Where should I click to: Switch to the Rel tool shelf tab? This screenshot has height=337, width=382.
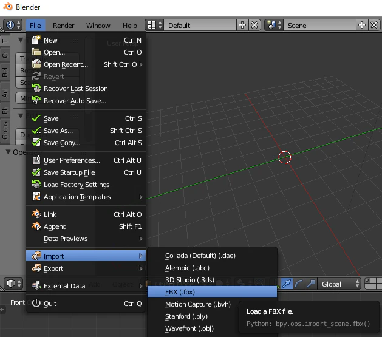click(5, 72)
